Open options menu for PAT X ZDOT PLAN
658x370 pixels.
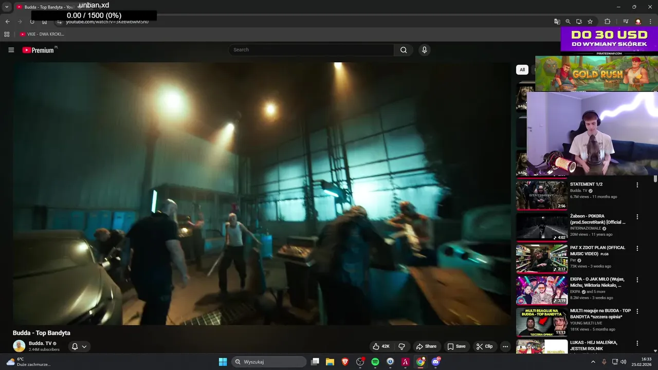(x=637, y=248)
